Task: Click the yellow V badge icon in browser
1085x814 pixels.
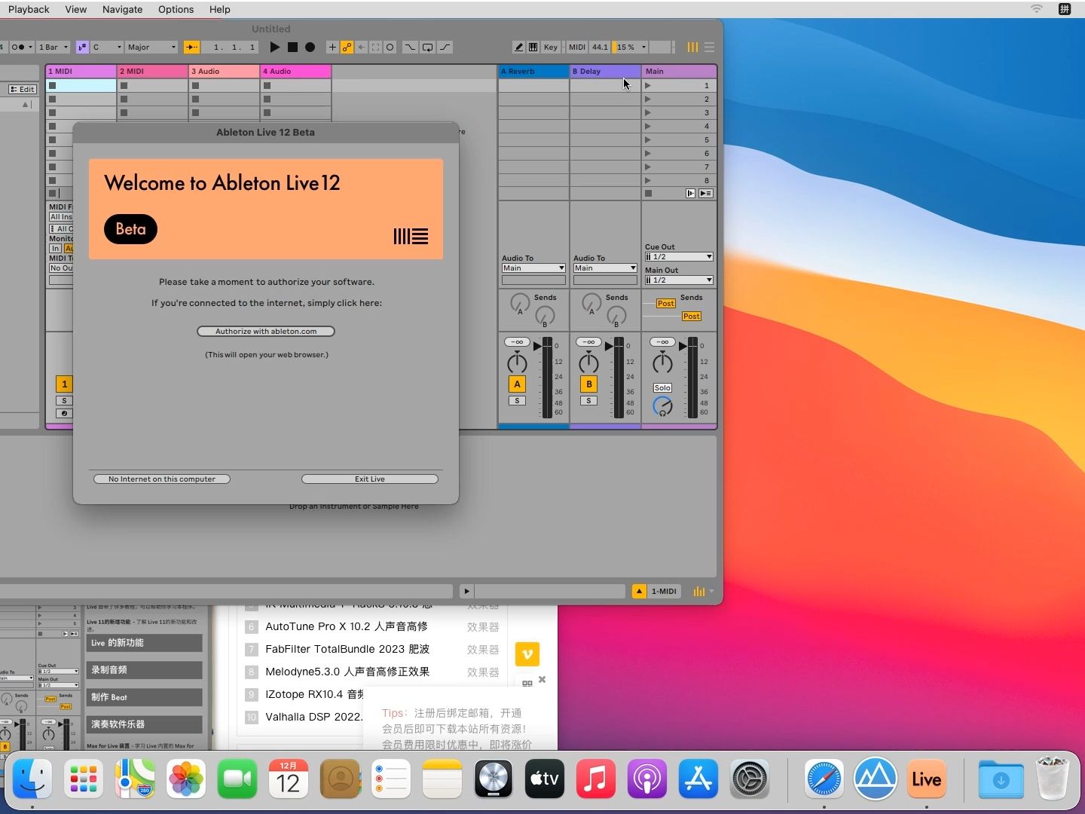Action: 527,654
